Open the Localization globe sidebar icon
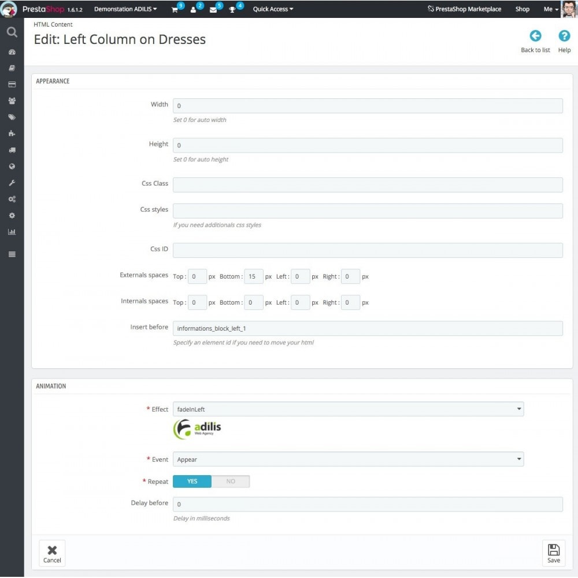 tap(12, 166)
